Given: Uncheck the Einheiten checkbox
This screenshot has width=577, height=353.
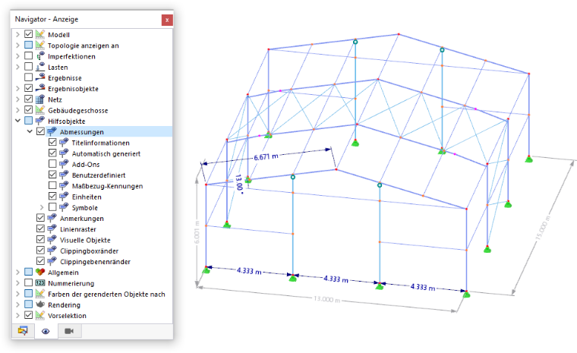Looking at the screenshot, I should [52, 196].
